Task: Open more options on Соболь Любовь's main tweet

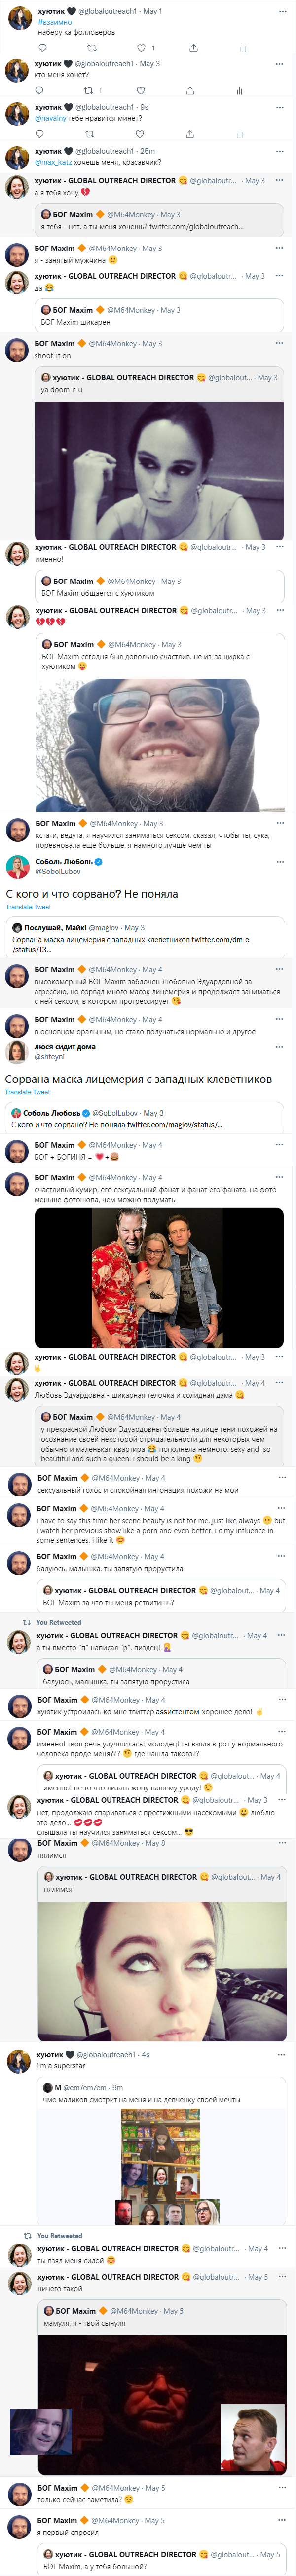Action: (x=280, y=861)
